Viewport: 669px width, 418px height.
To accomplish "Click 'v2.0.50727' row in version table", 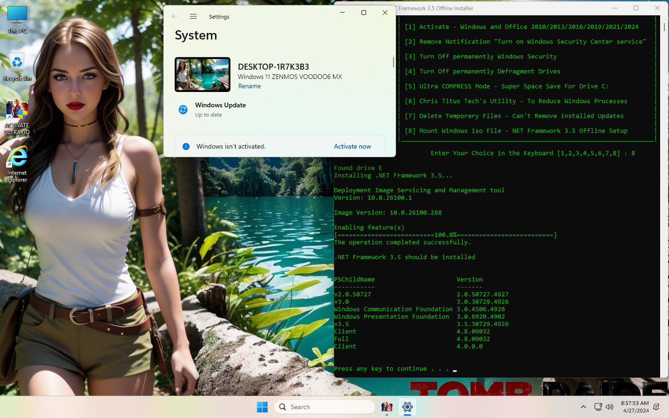I will [421, 295].
